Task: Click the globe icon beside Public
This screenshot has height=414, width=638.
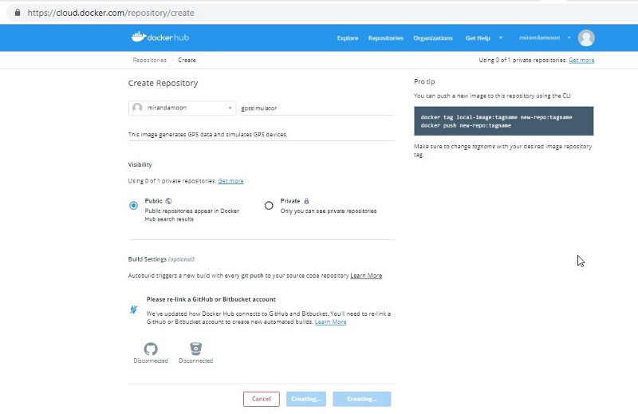Action: coord(169,201)
